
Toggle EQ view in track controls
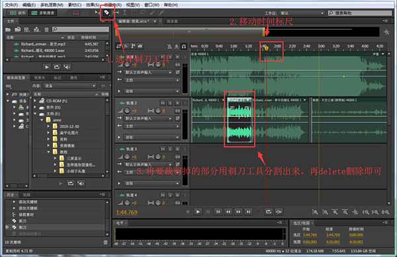pos(140,46)
